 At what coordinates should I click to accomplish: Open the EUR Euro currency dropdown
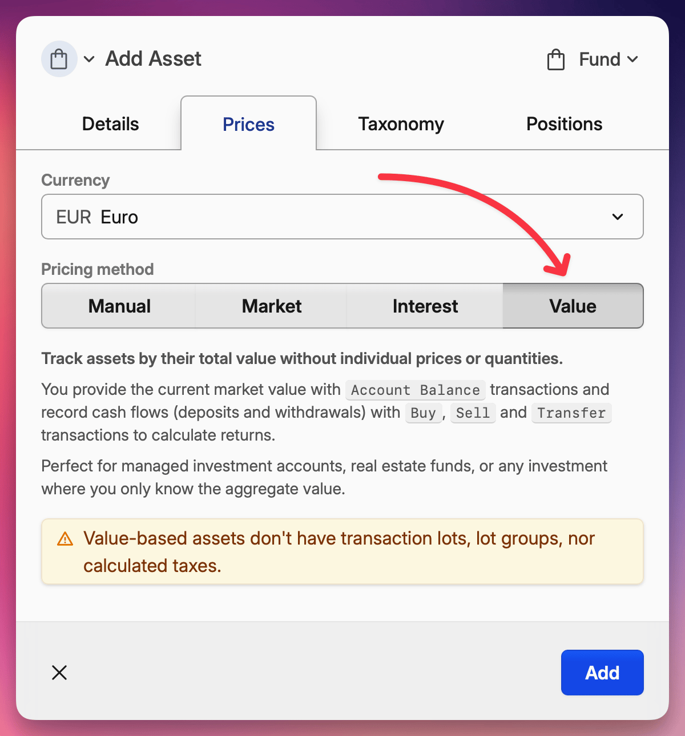pyautogui.click(x=342, y=217)
